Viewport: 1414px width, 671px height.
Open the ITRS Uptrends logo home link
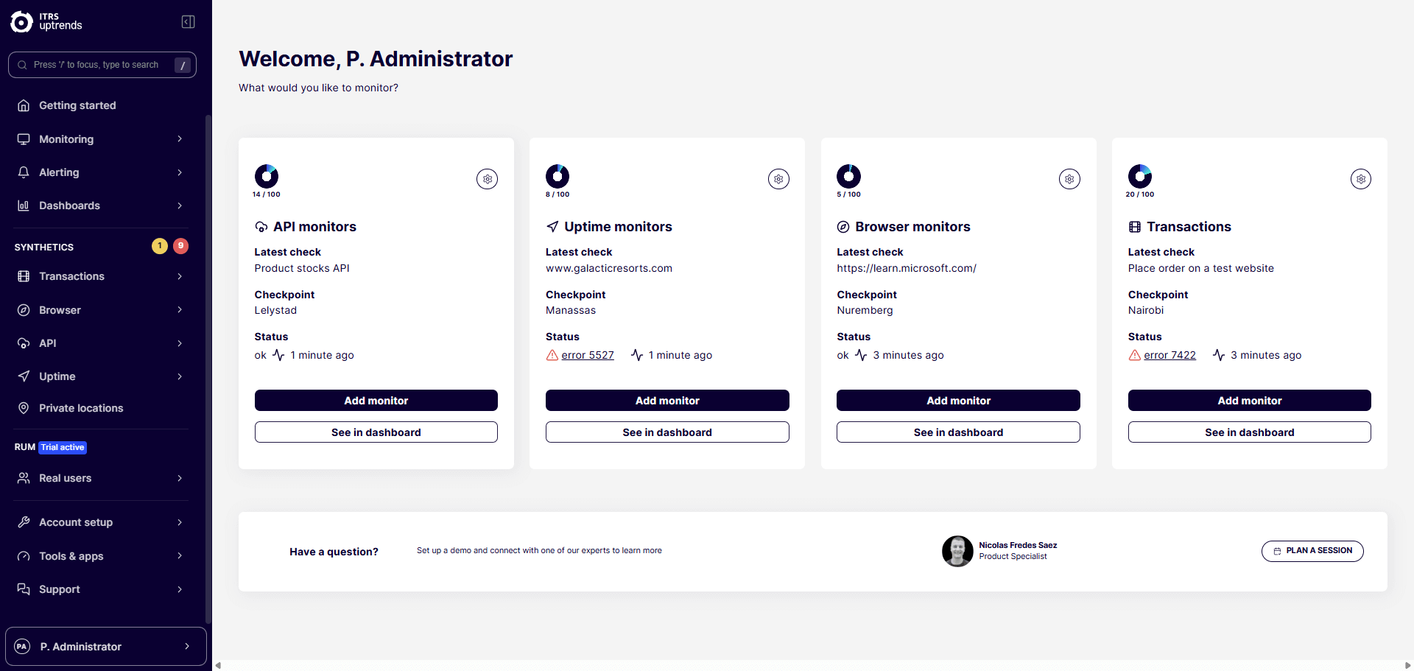44,21
